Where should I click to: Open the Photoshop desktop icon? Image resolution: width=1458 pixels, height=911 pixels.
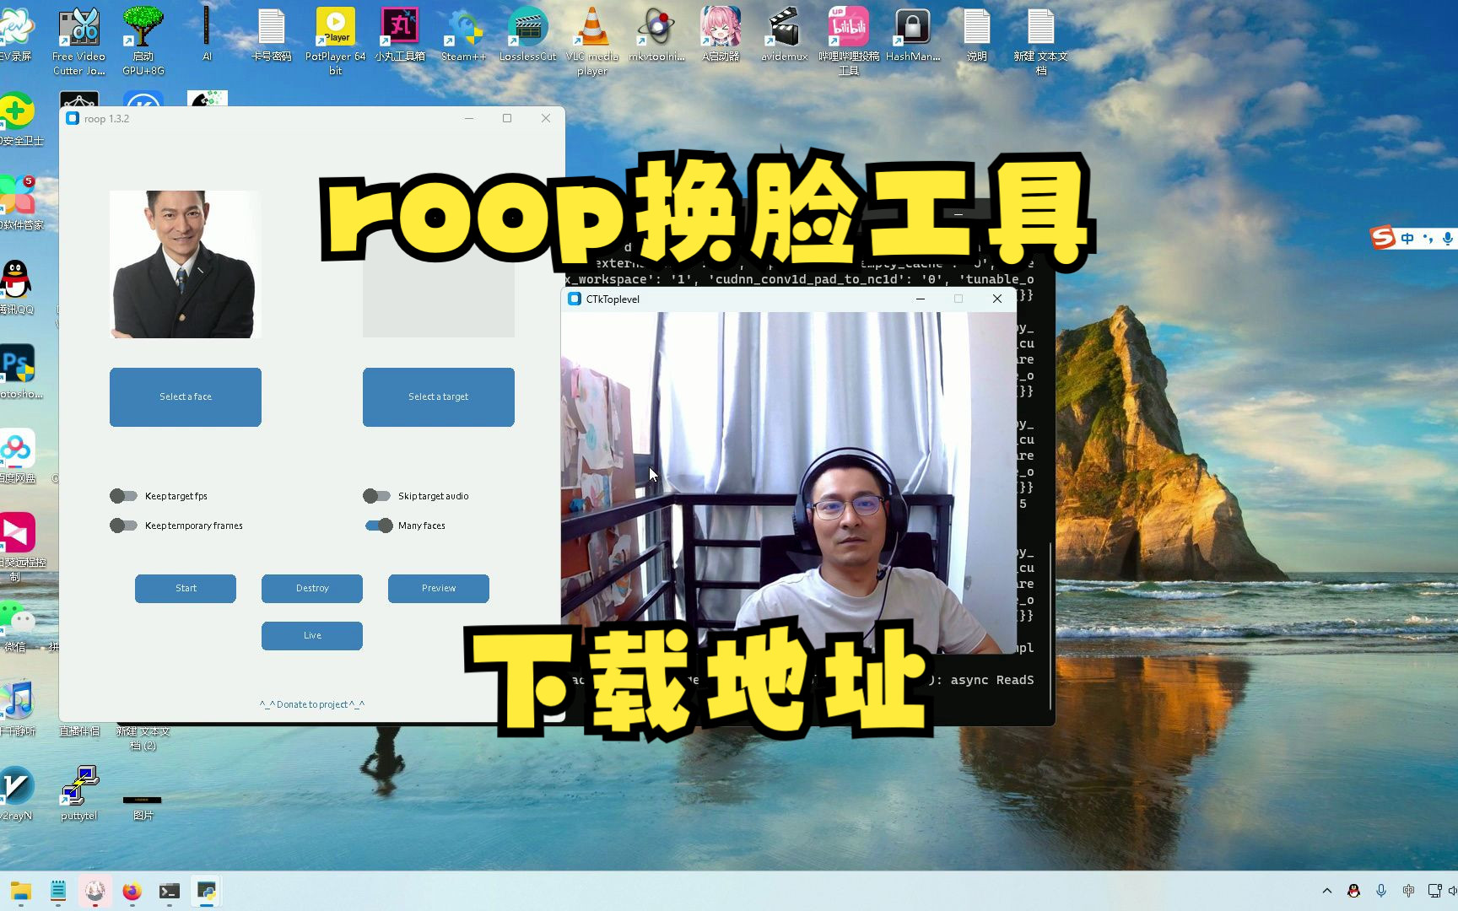[19, 371]
